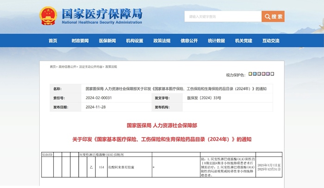Click publish date 2024-11-28

tap(96, 107)
